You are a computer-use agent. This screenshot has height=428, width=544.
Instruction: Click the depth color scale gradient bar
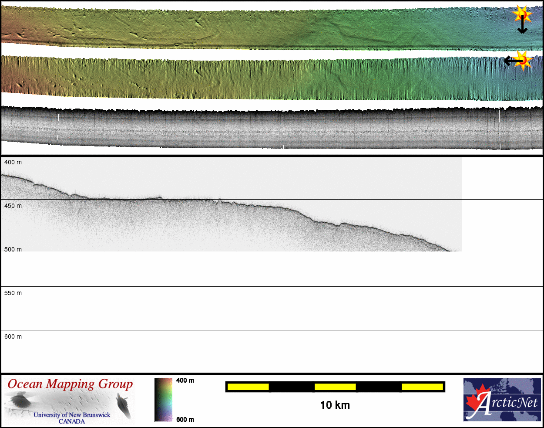click(x=163, y=400)
